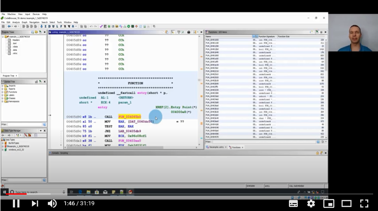Click the green circular play toolbar icon
Viewport: 378px width, 211px height.
[129, 27]
